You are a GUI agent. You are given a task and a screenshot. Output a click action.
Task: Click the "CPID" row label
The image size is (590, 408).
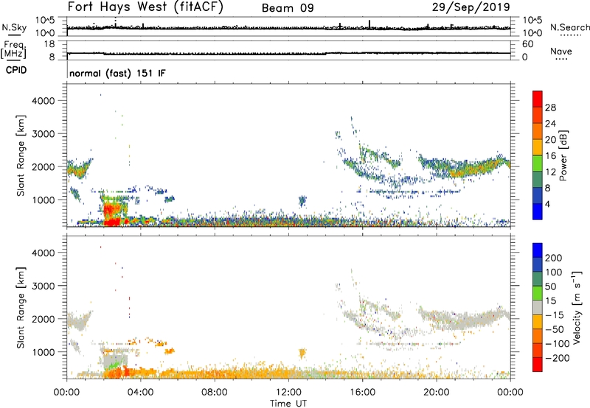(x=16, y=70)
